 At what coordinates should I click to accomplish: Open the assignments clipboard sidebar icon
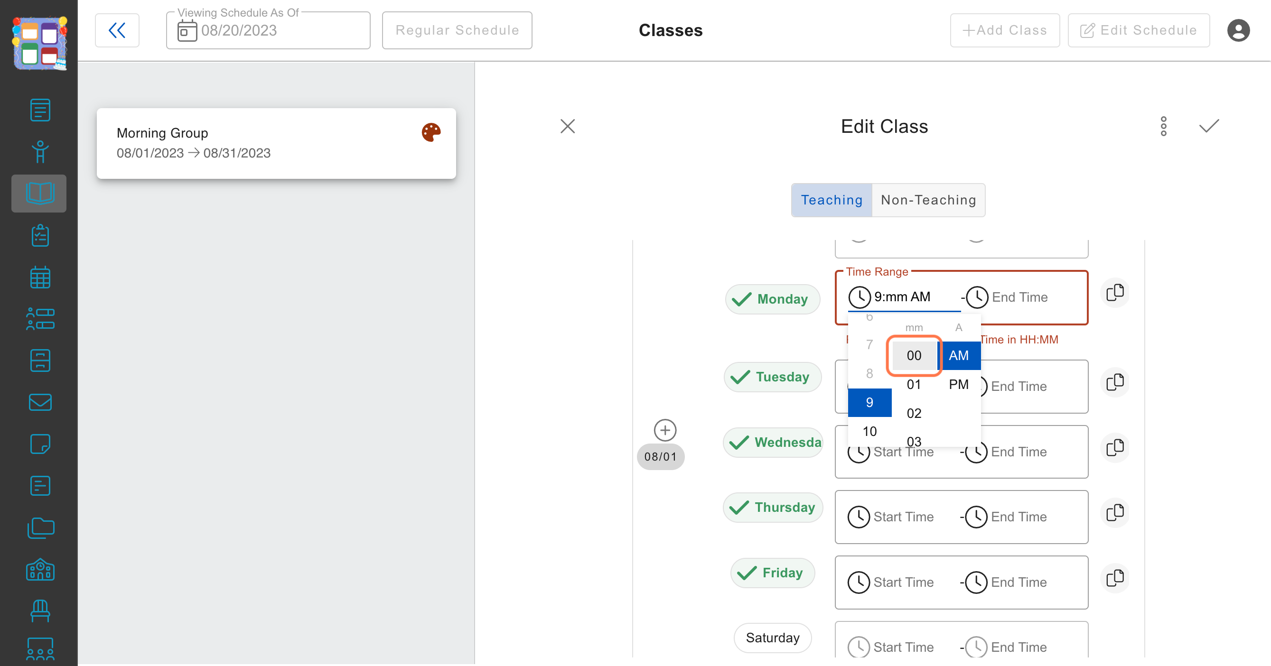click(x=40, y=236)
